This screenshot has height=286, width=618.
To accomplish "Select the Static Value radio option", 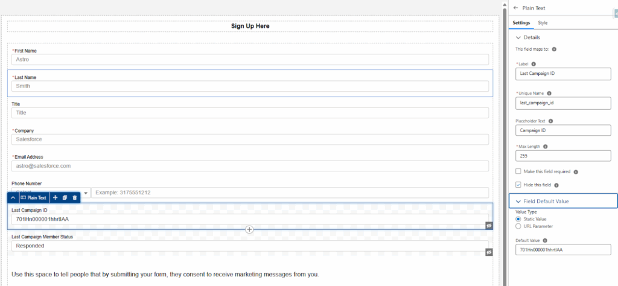I will coord(518,218).
